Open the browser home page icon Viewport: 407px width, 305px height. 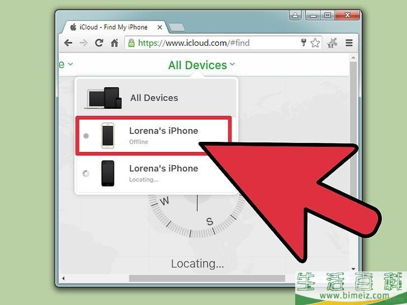click(x=115, y=43)
